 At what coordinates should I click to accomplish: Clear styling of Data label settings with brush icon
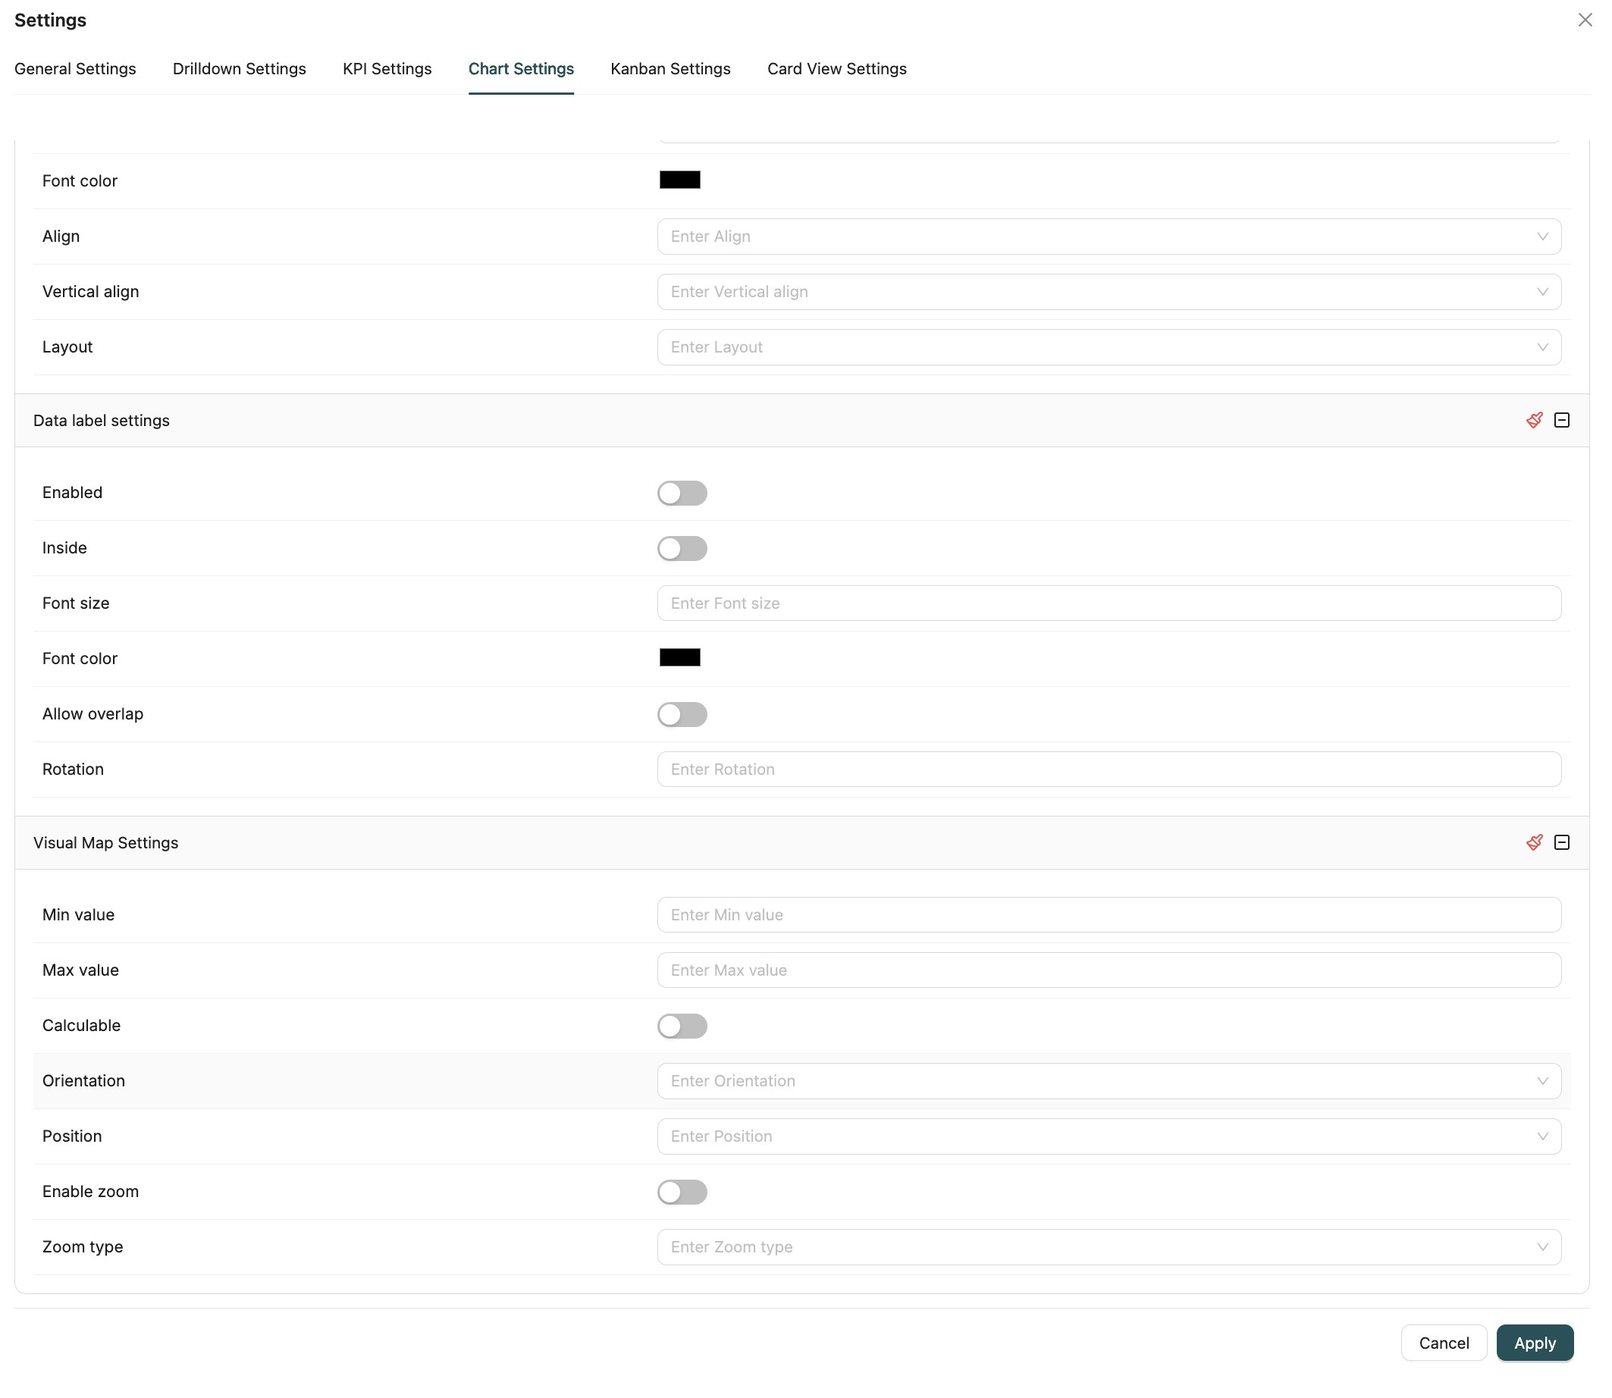[1535, 420]
